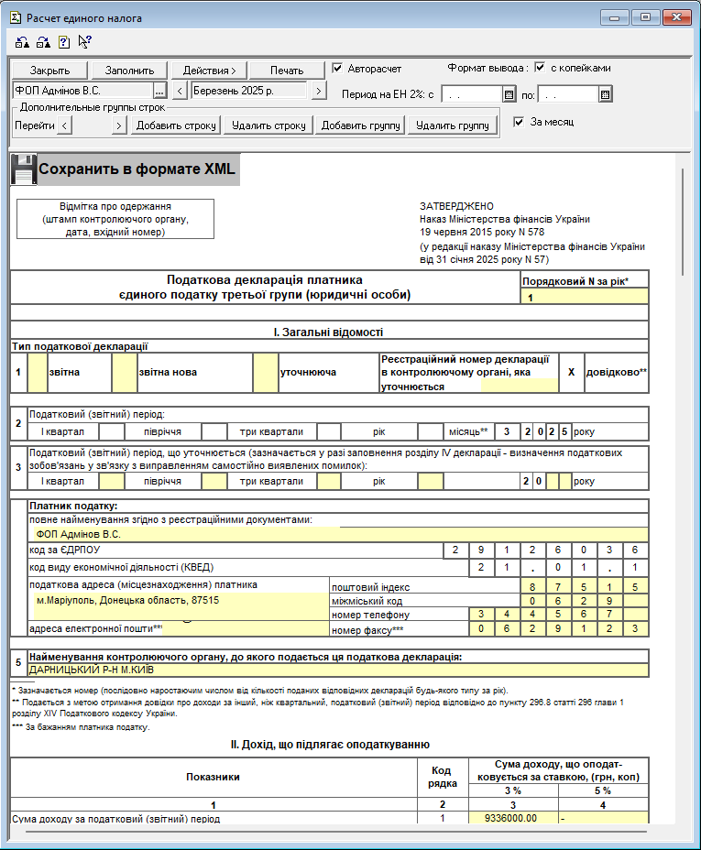Select the tax authority cell 'ДАРНИЦЬКИЙ Р-Н М.КИЇВ'
This screenshot has height=850, width=701.
pos(338,670)
